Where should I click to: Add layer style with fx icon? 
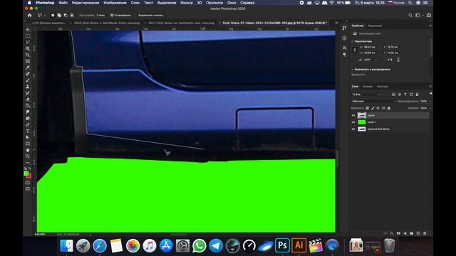tap(392, 233)
